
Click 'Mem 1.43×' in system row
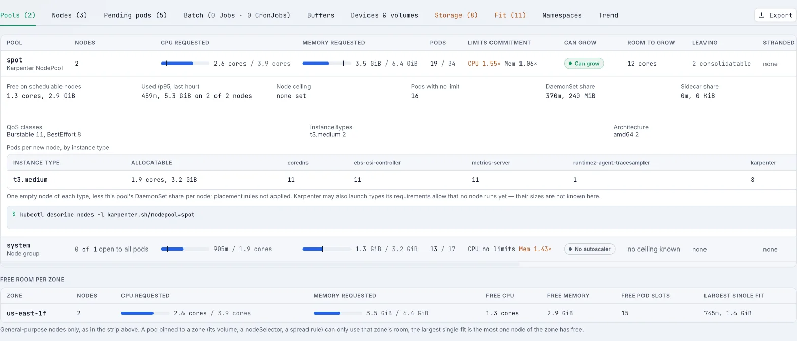click(x=535, y=249)
